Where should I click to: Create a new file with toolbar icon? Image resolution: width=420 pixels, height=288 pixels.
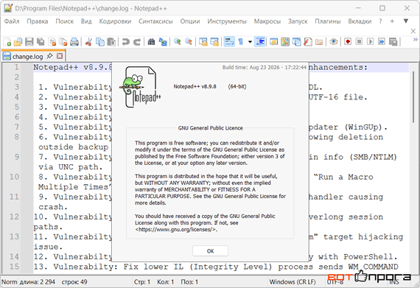7,42
